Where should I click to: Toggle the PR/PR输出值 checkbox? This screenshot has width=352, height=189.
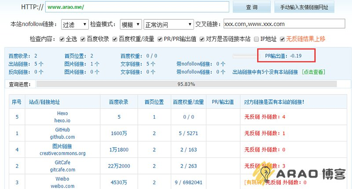160,39
